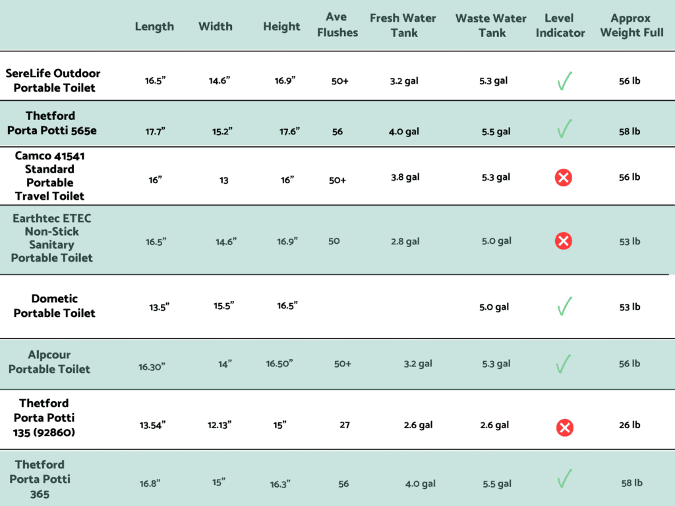This screenshot has width=675, height=506.
Task: Click the green checkmark in Alpcour Portable Toilet row
Action: [564, 364]
